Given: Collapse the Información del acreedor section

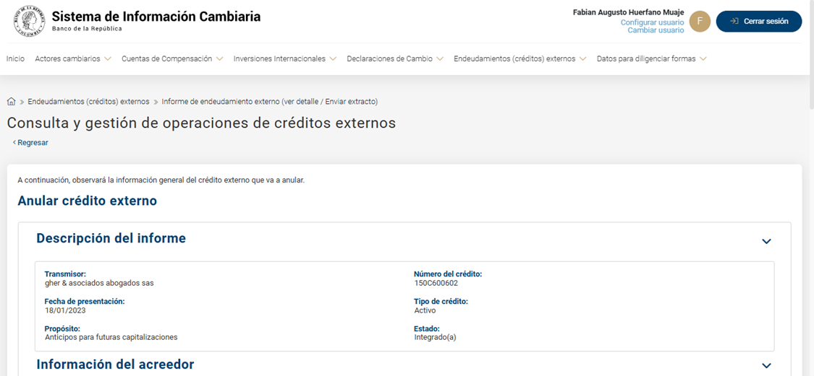Looking at the screenshot, I should (x=766, y=366).
